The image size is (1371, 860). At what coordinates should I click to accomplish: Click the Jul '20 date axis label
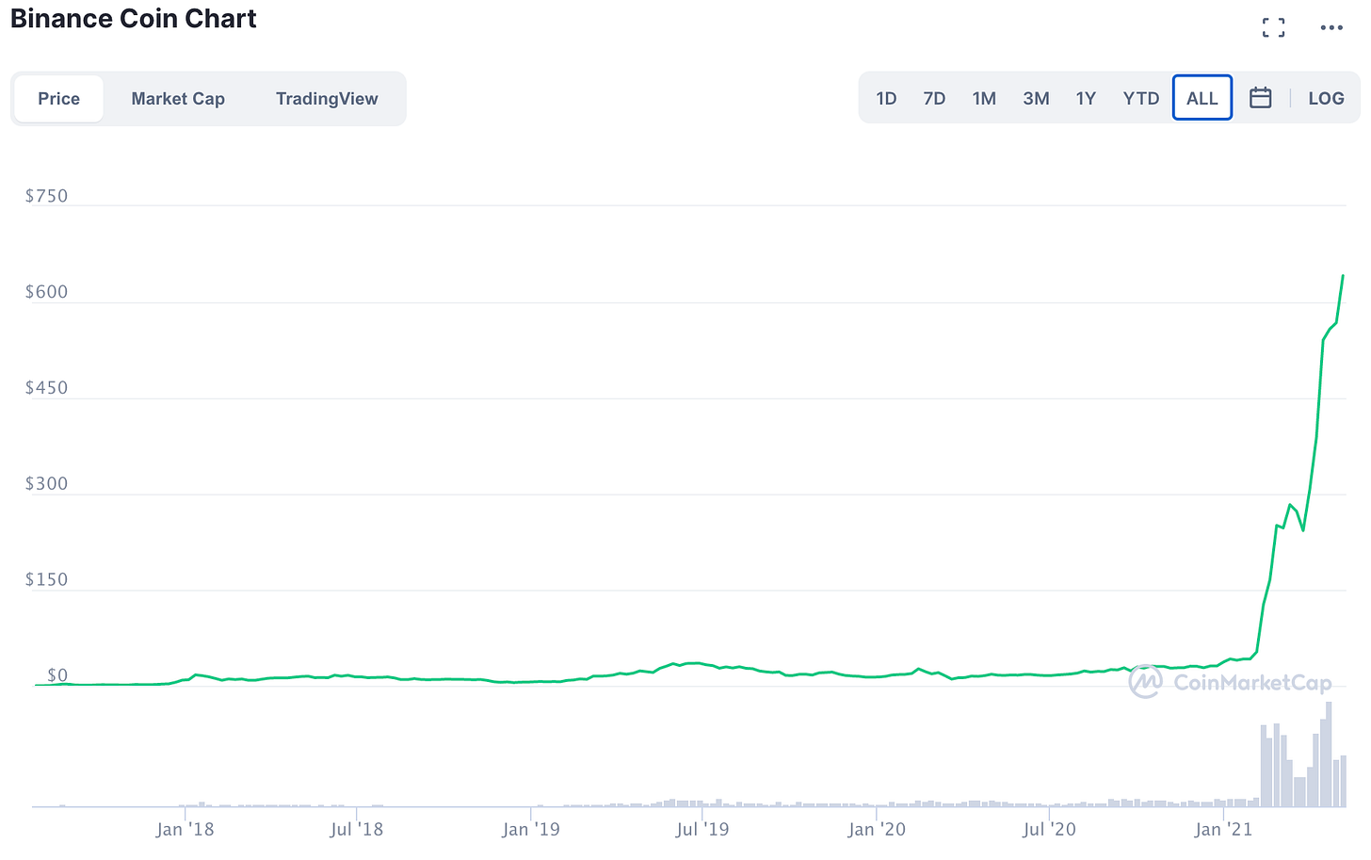coord(1049,829)
